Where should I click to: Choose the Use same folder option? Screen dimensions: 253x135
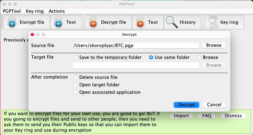[151, 58]
